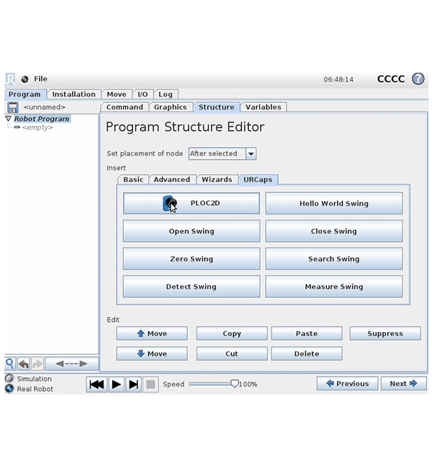The height and width of the screenshot is (468, 432).
Task: Switch to the Variables tab
Action: (264, 107)
